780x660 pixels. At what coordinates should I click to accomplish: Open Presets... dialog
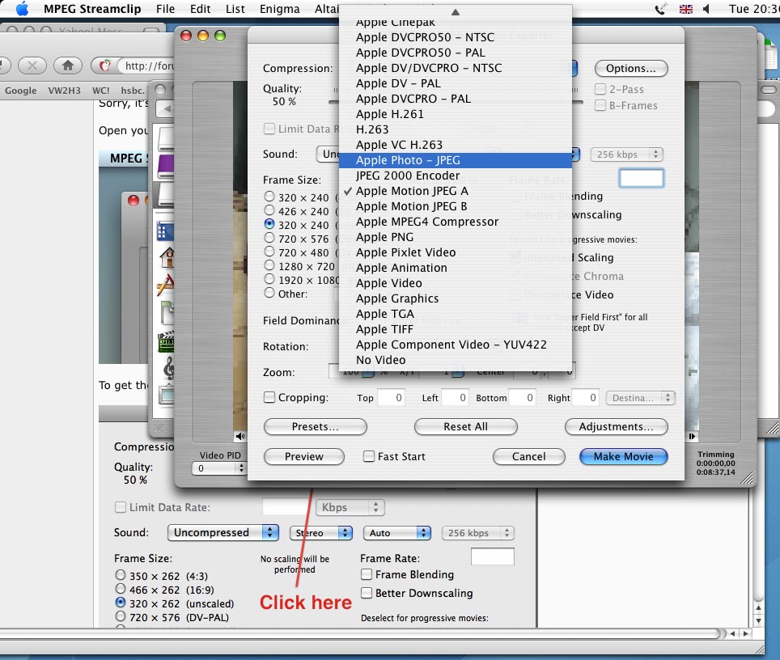316,427
